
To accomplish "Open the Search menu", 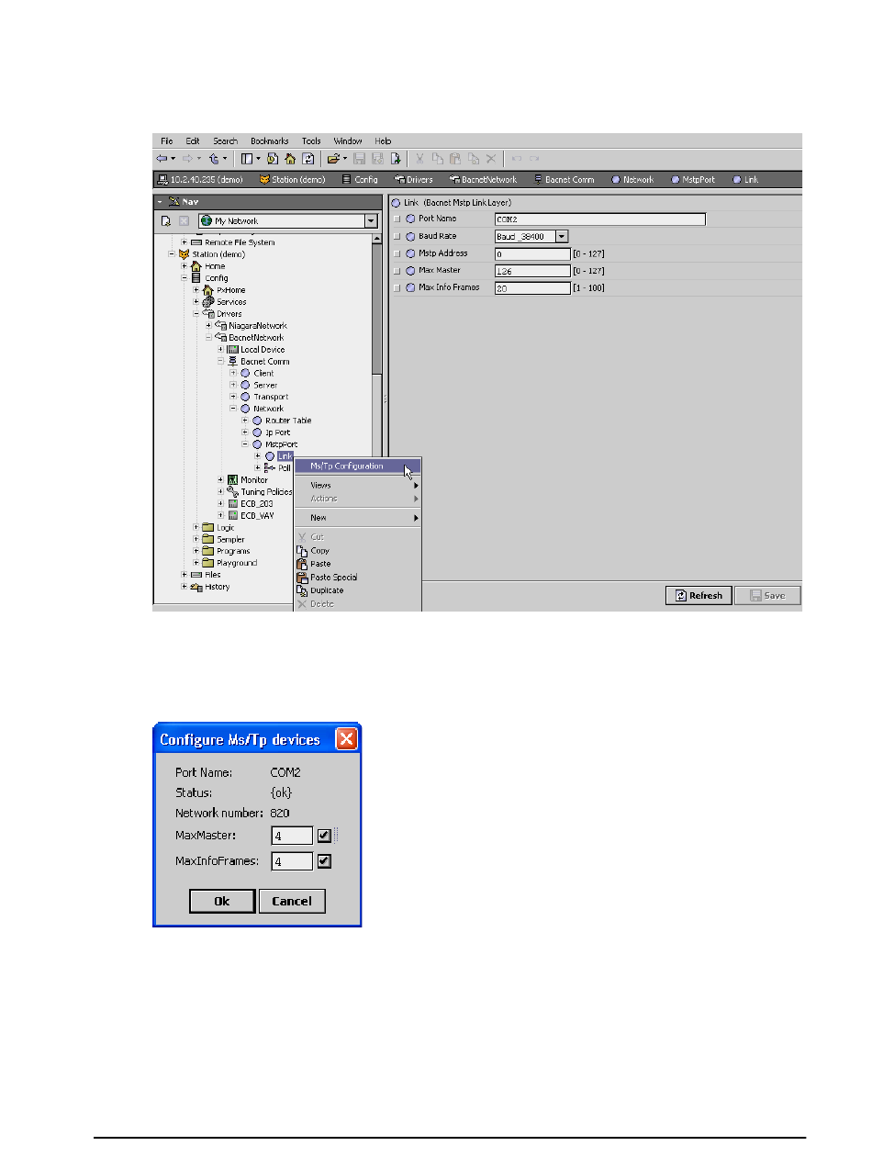I will 225,141.
